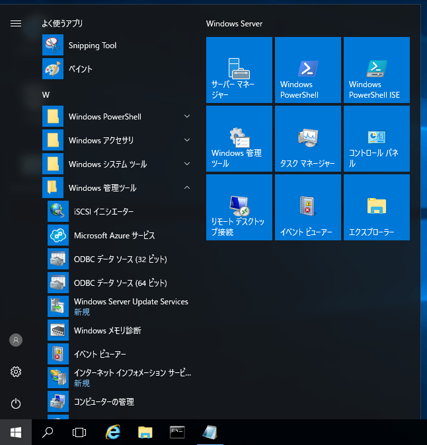Start リモート デスクトップ接続 tile

pos(239,207)
